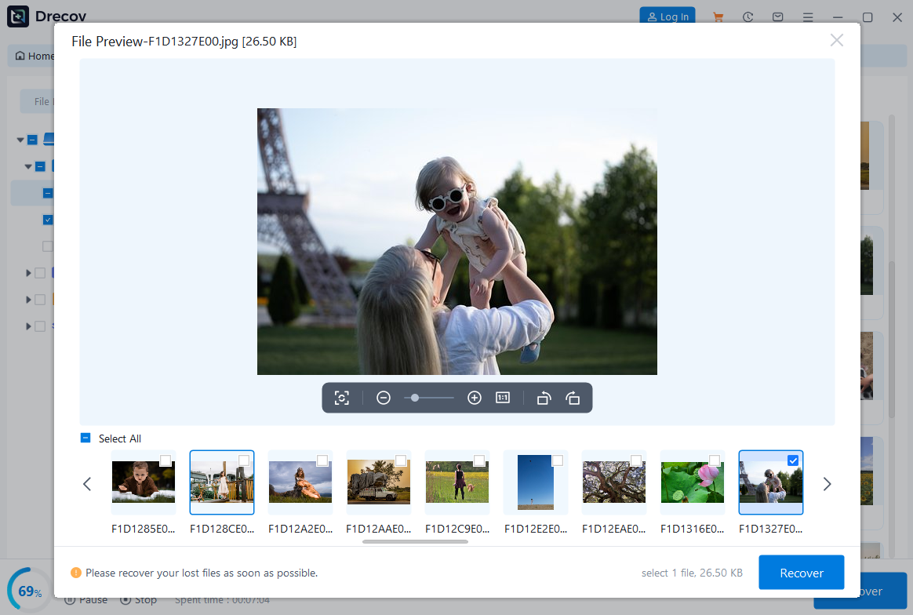Screen dimensions: 913x615
Task: Select the truck landscape thumbnail
Action: (378, 482)
